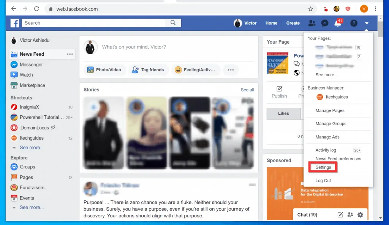Viewport: 389px width, 225px height.
Task: Click the search magnifier button
Action: pyautogui.click(x=173, y=23)
